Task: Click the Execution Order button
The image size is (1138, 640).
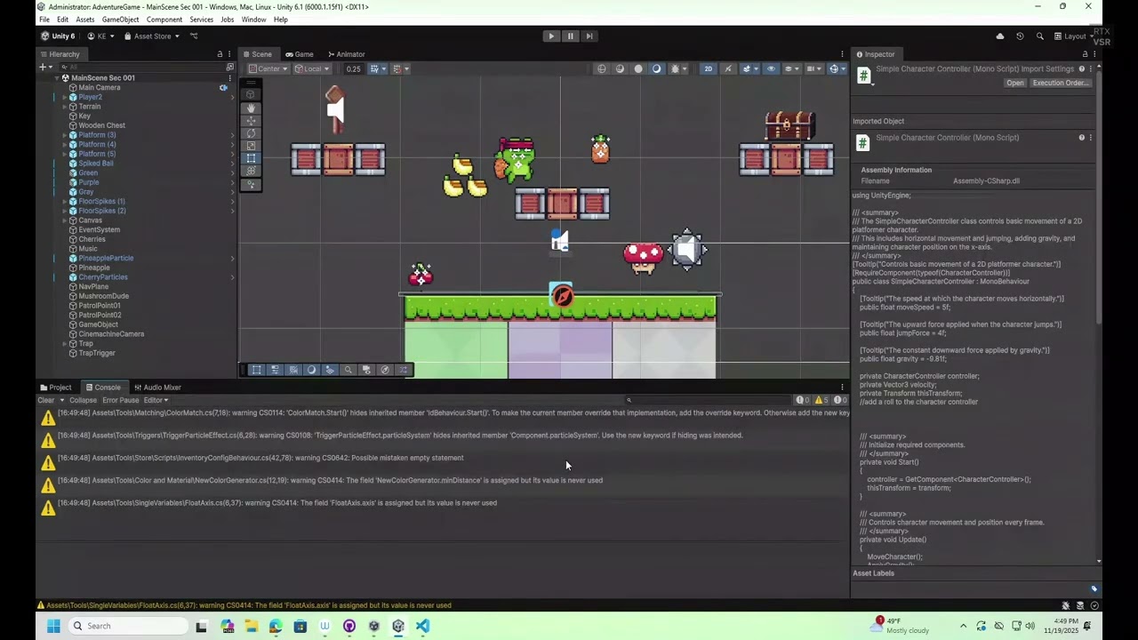Action: [1061, 83]
